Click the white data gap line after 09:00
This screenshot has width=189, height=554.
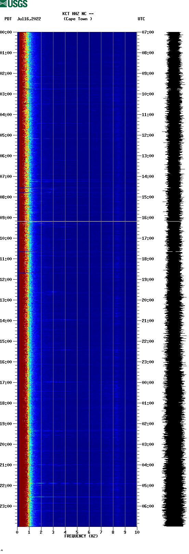[77, 222]
